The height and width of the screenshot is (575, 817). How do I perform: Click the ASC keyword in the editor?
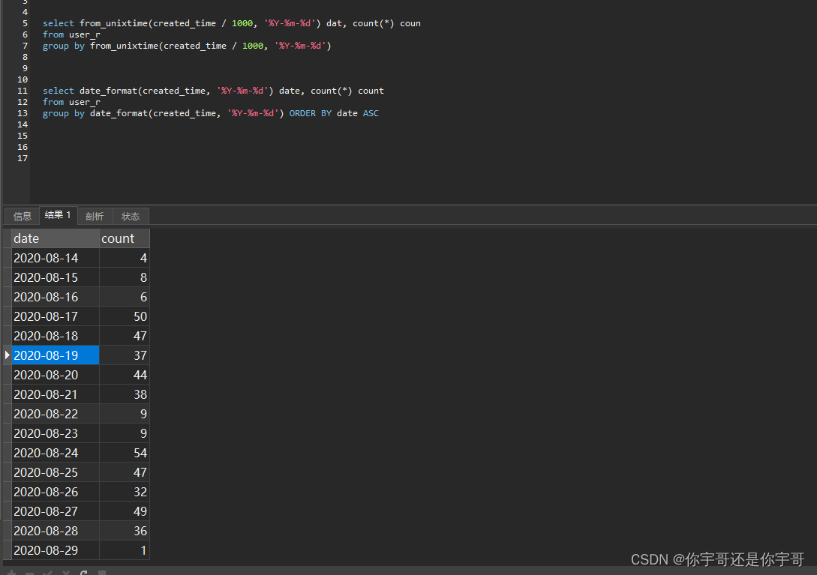click(x=371, y=113)
